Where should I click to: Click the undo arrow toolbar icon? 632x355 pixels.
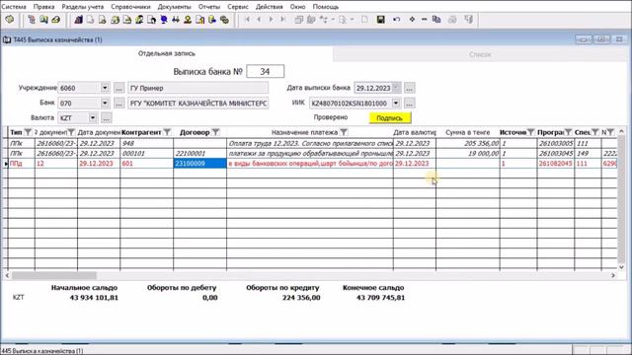click(396, 20)
